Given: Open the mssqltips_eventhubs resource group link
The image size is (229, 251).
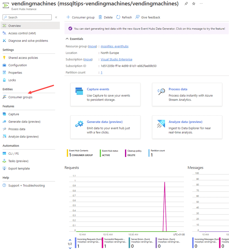Looking at the screenshot, I should 114,46.
